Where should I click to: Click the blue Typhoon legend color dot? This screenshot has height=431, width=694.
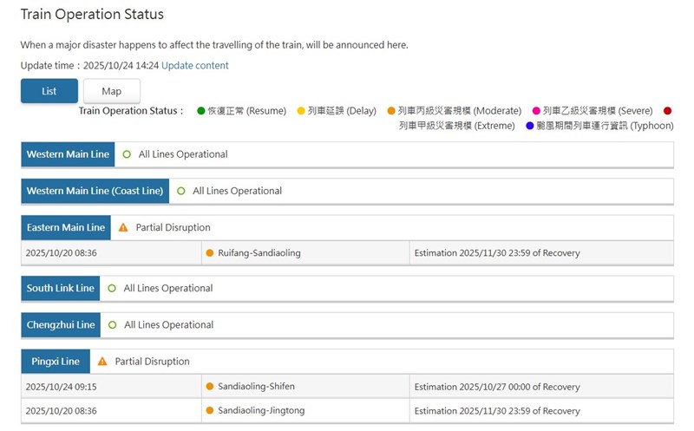[531, 127]
